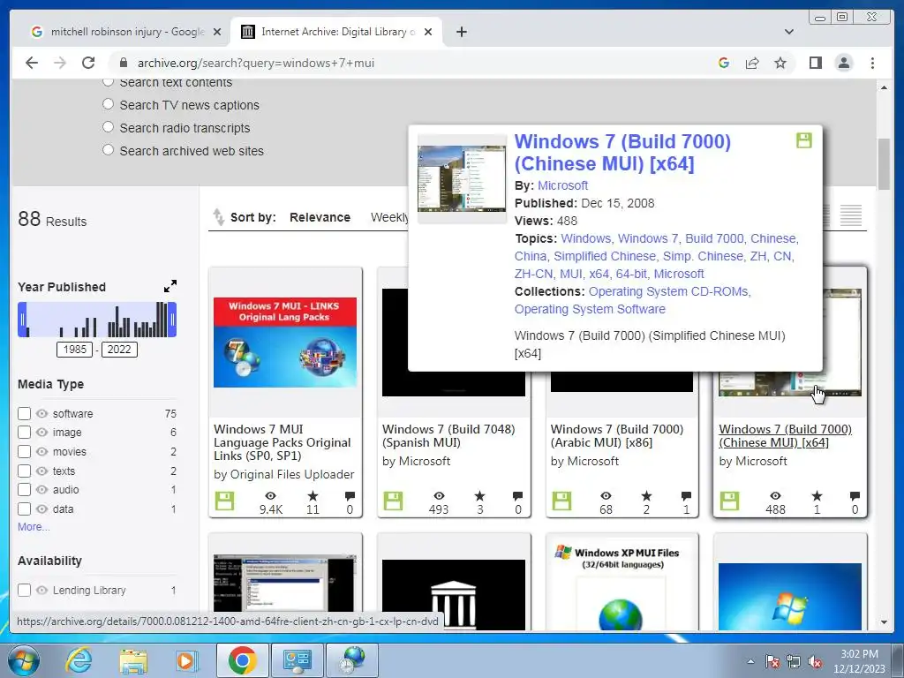
Task: Click the Google lens icon in address bar
Action: coord(724,63)
